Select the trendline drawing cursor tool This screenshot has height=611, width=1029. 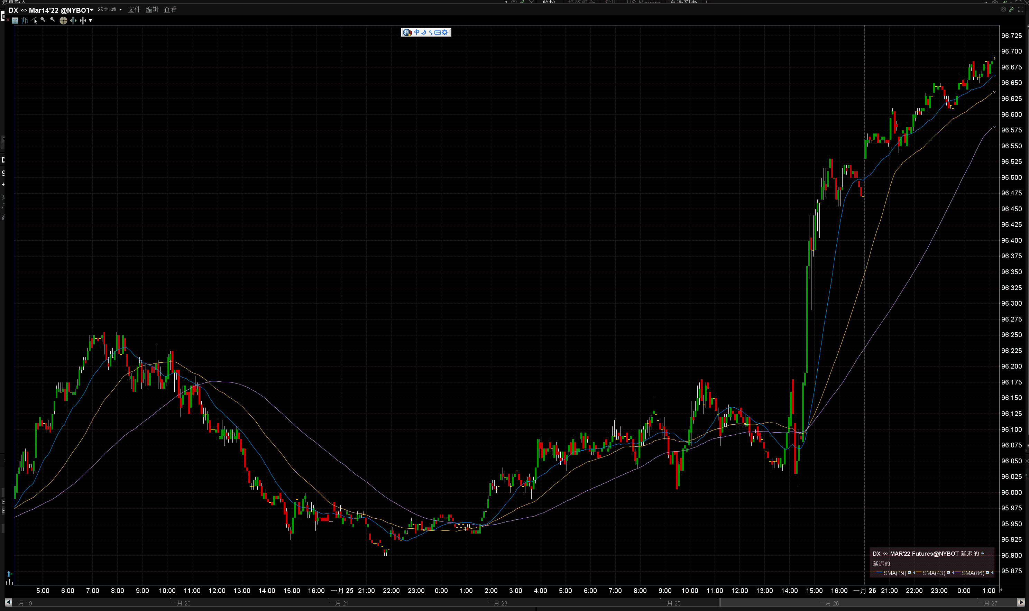pyautogui.click(x=34, y=21)
